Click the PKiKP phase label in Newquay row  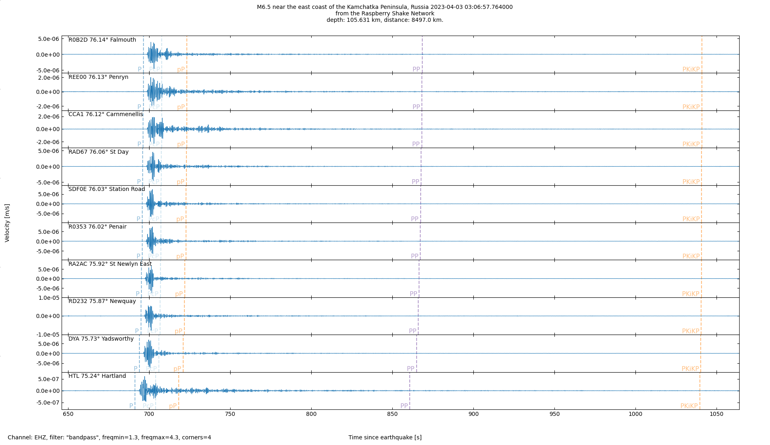coord(691,331)
